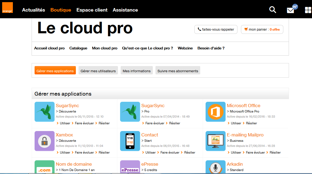Click the E-mailing Mailpro monitor icon
Screen dimensions: 312x174
216,141
